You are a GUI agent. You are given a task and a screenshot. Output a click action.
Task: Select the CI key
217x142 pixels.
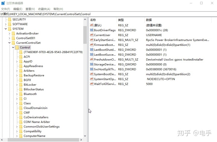click(x=25, y=99)
